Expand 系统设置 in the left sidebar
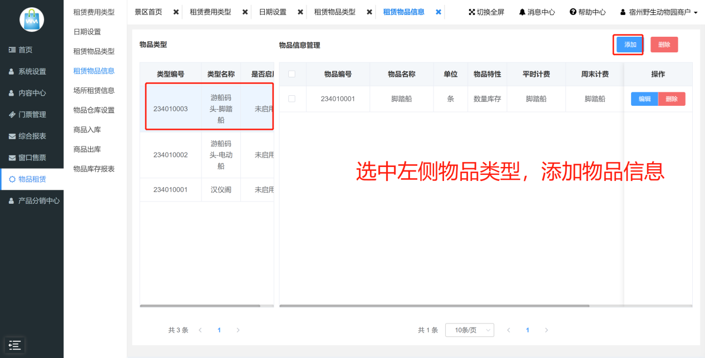The image size is (705, 358). 32,71
